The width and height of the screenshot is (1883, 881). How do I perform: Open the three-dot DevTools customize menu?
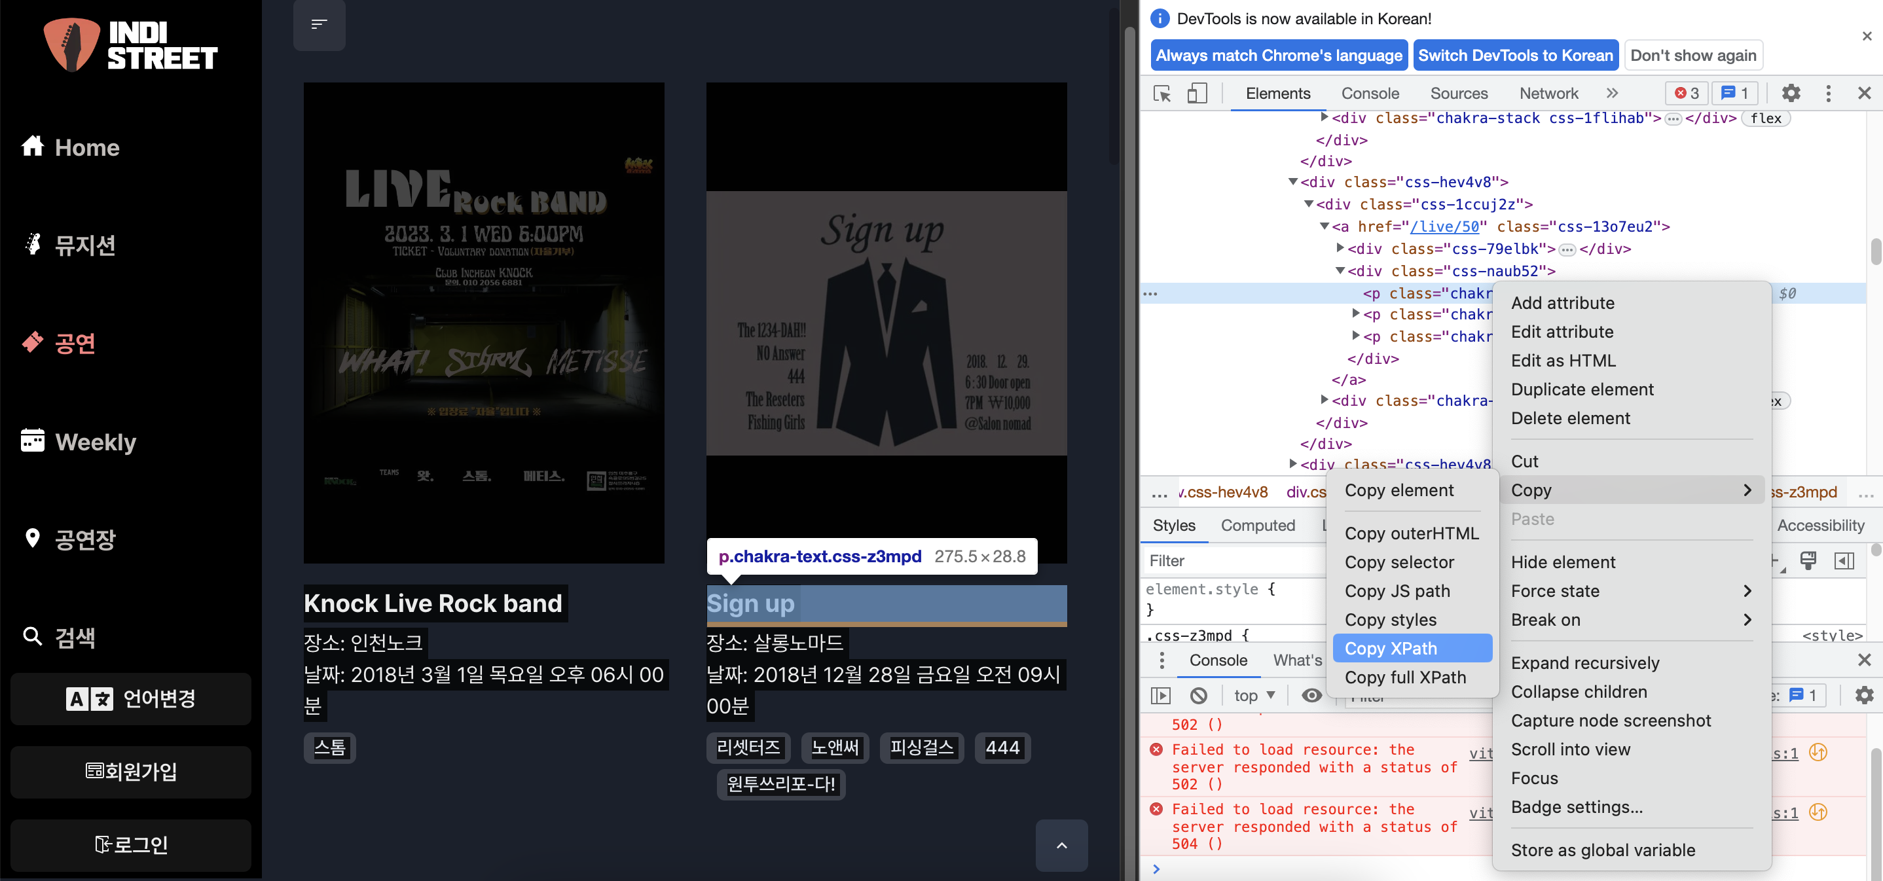(1827, 94)
